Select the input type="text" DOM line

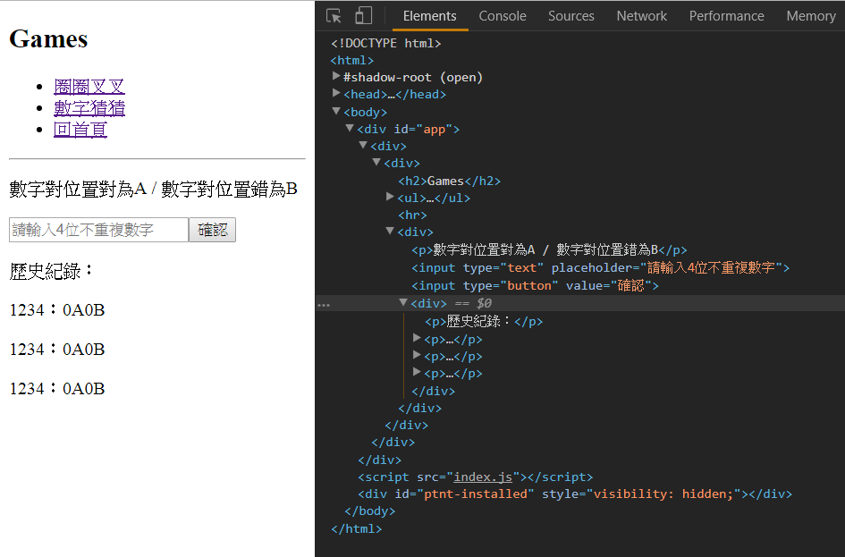tap(600, 267)
